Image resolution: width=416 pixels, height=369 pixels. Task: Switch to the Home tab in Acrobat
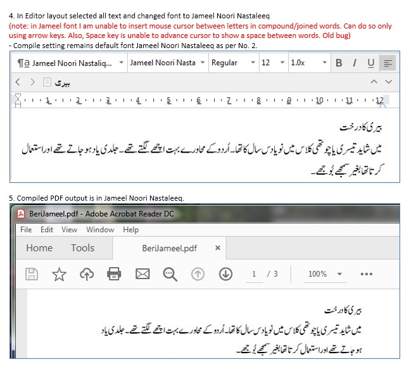(39, 248)
